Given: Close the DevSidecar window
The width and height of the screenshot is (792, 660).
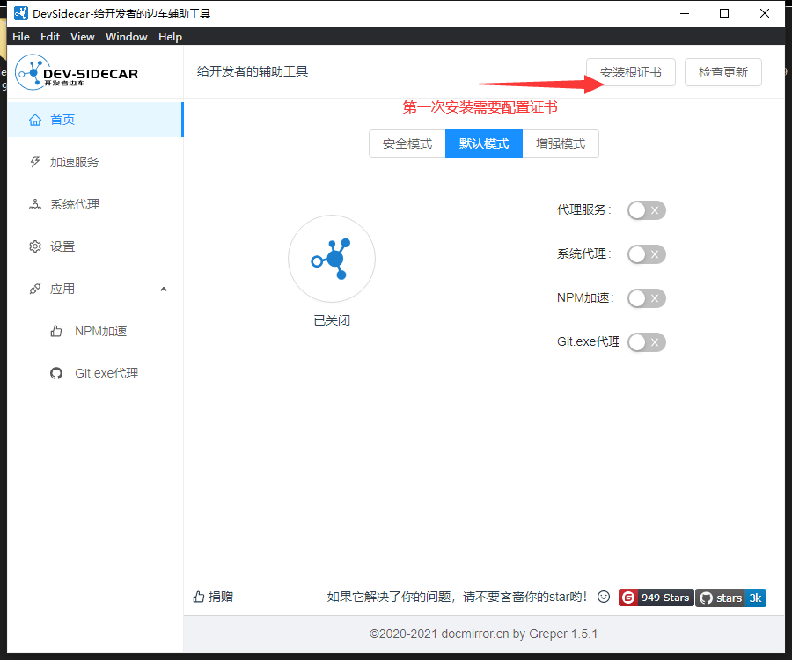Looking at the screenshot, I should [x=764, y=13].
